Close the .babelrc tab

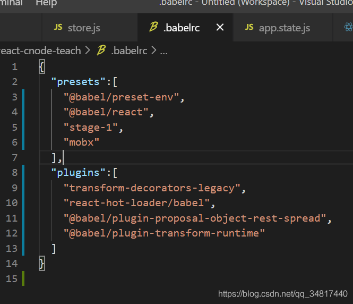tap(220, 28)
